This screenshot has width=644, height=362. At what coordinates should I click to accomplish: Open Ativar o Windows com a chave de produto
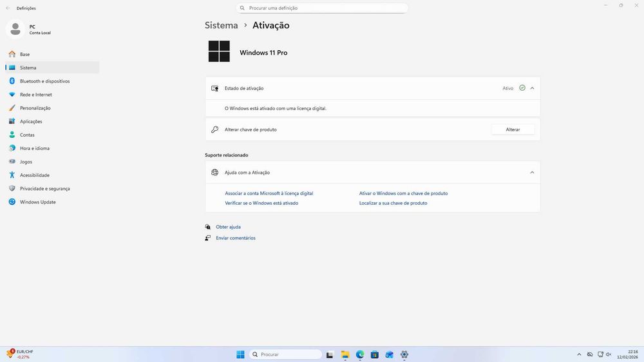click(x=403, y=193)
